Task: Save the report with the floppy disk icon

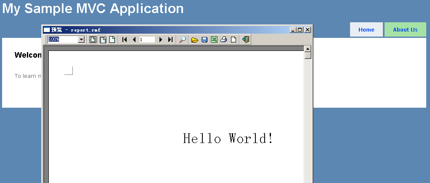Action: point(204,40)
